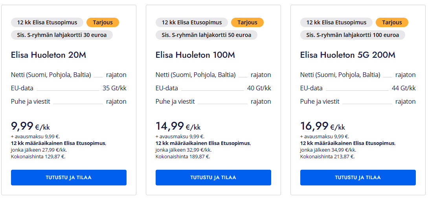This screenshot has width=428, height=198.
Task: Open the Elisa Huoleton 5G 200M heading
Action: pyautogui.click(x=348, y=55)
